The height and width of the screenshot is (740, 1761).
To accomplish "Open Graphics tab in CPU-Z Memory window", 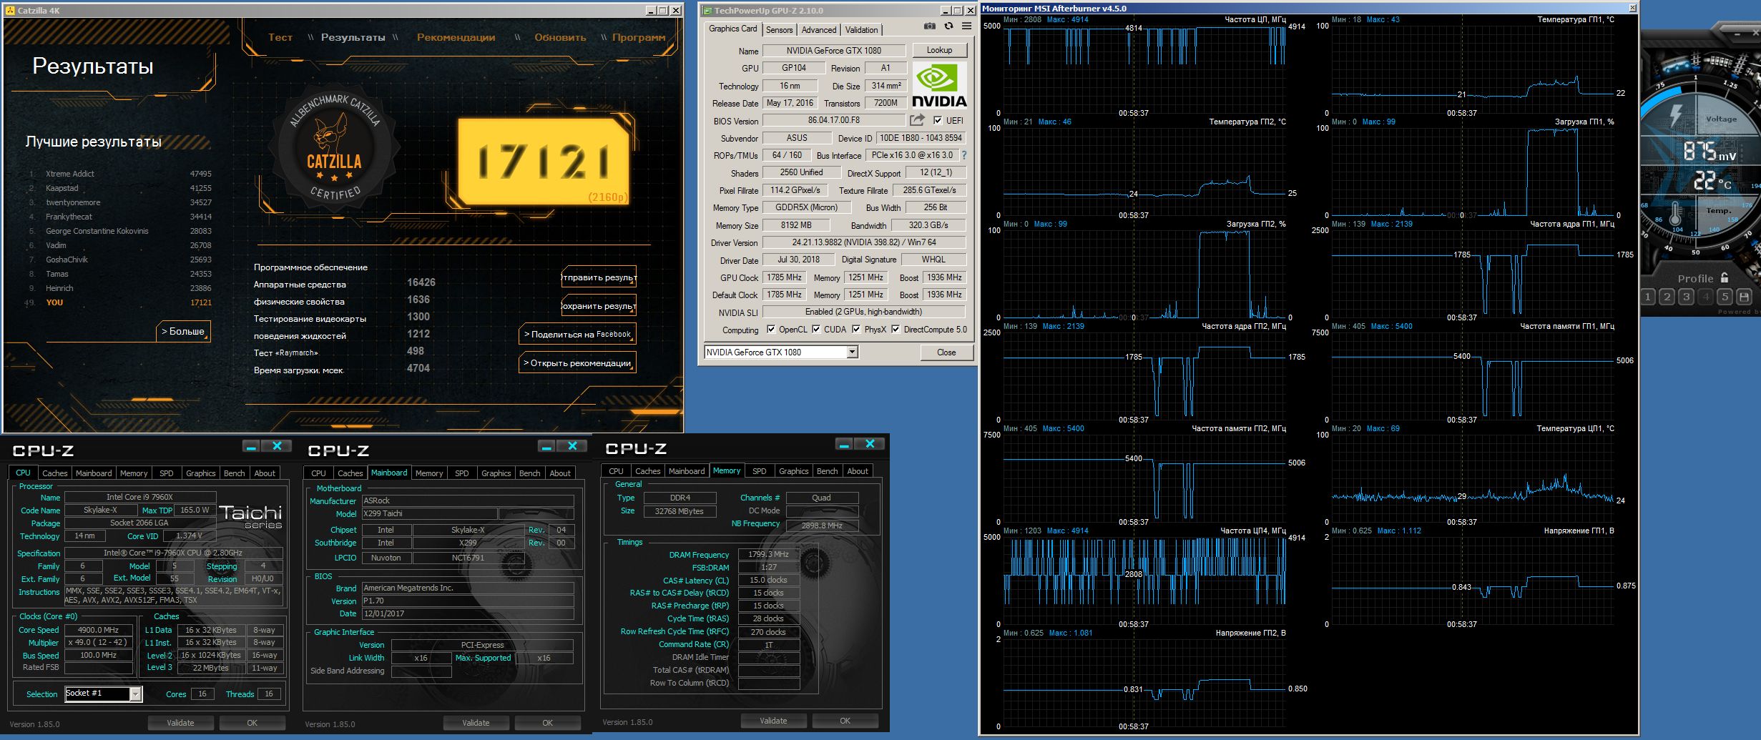I will (793, 471).
